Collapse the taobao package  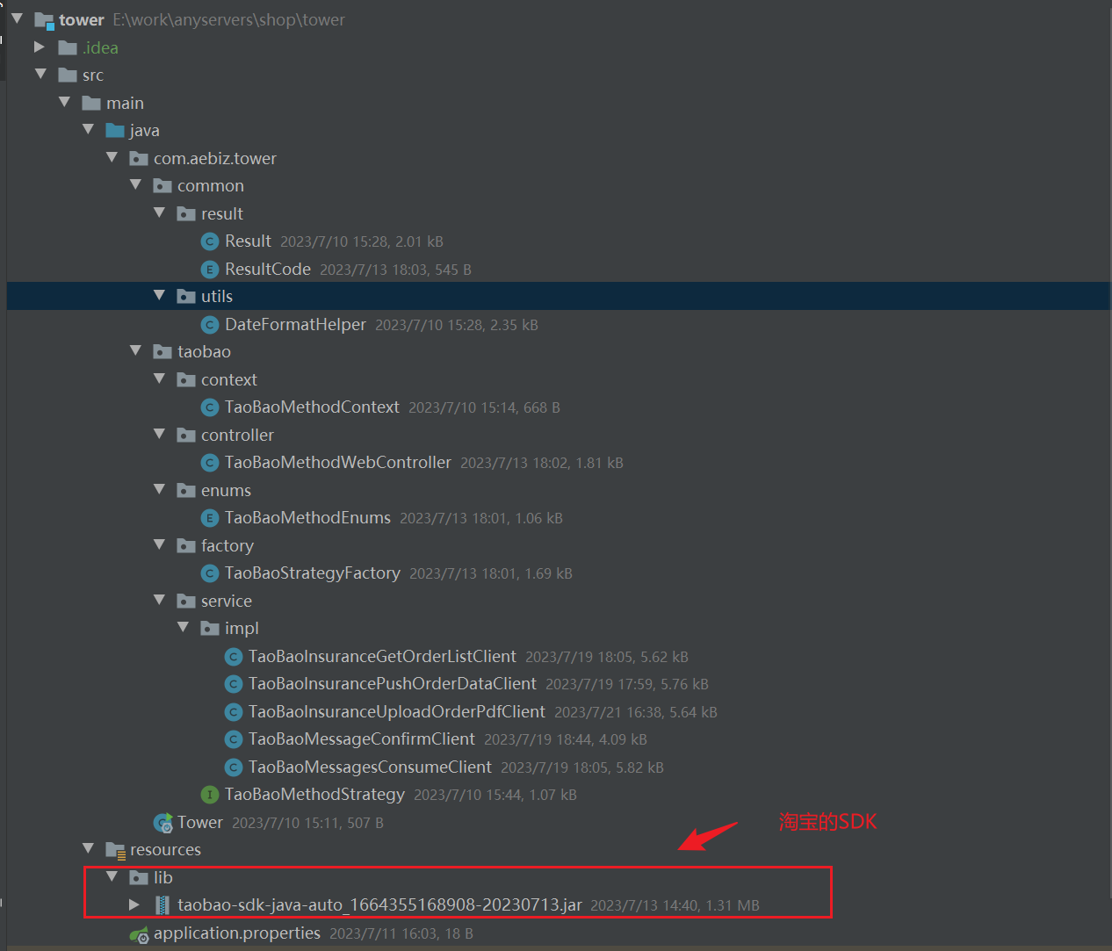pyautogui.click(x=135, y=351)
